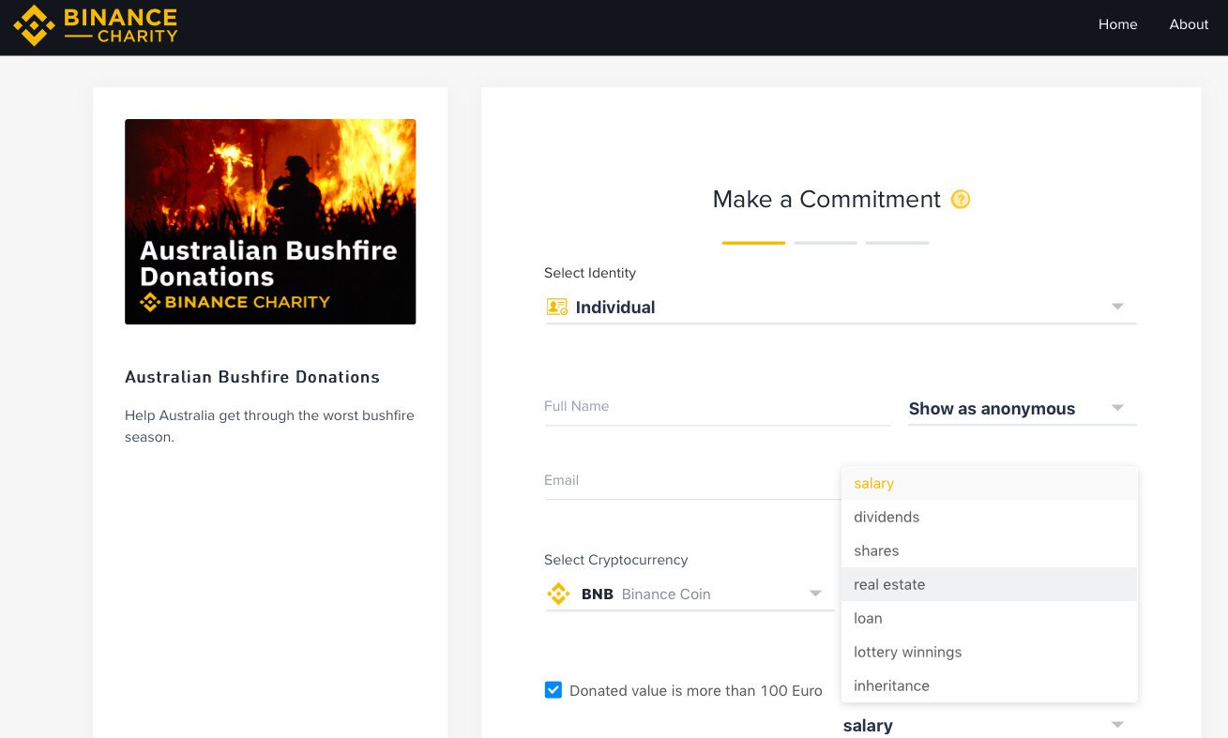Click the BNB coin icon
The width and height of the screenshot is (1228, 738).
(558, 594)
